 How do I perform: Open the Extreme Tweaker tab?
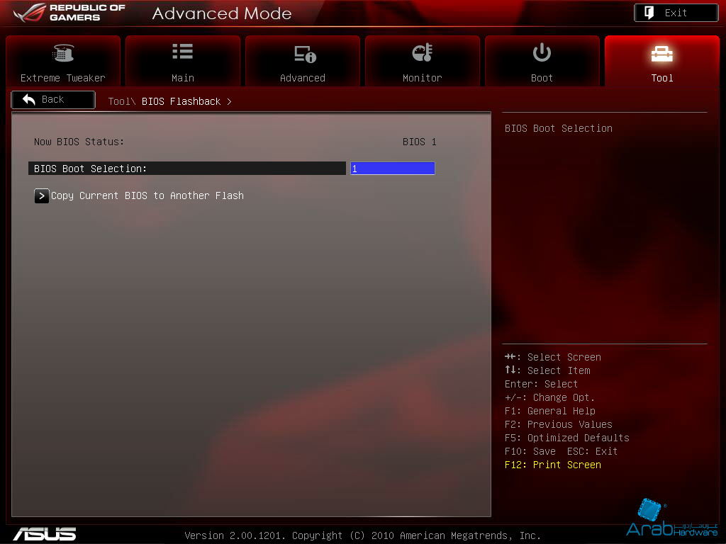(x=63, y=61)
